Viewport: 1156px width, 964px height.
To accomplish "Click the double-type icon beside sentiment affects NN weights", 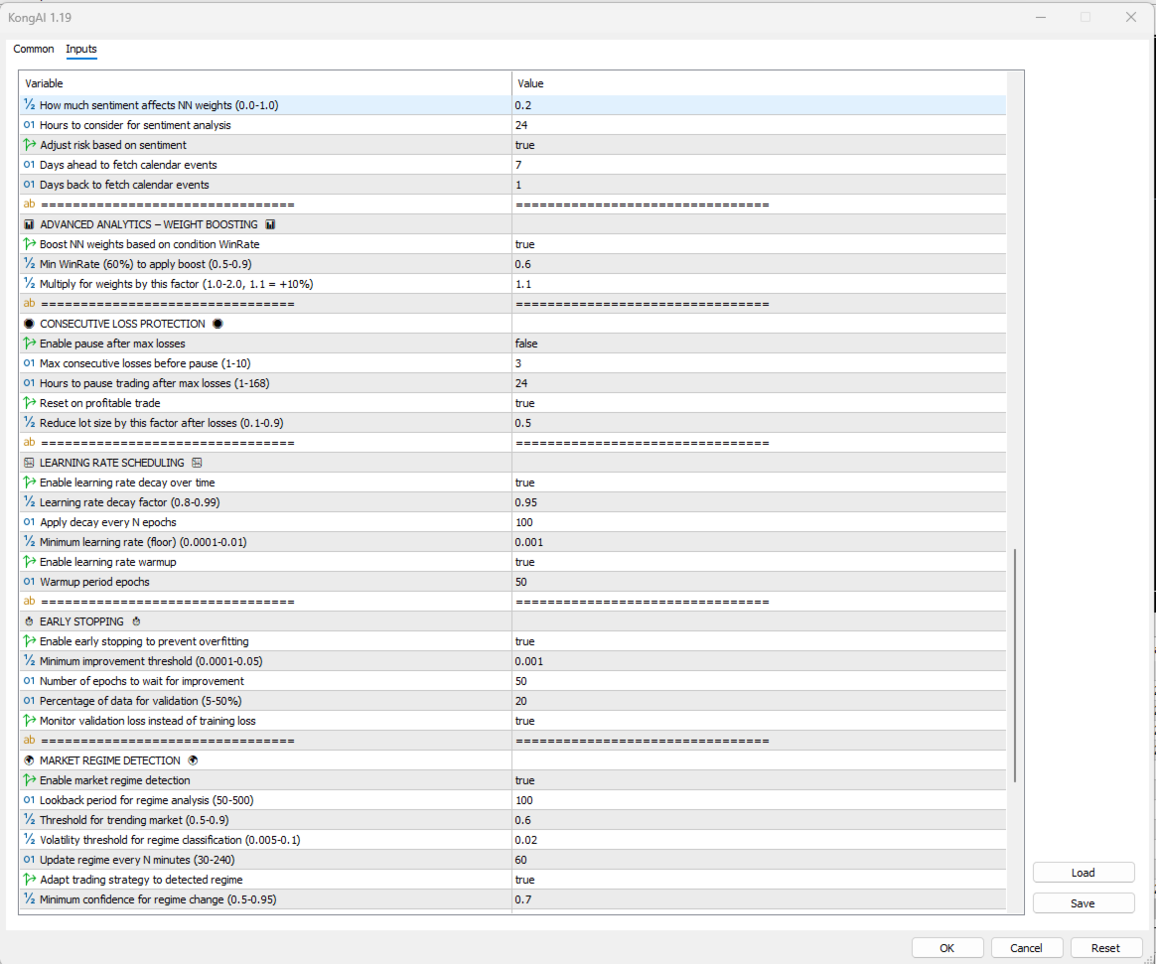I will point(29,104).
